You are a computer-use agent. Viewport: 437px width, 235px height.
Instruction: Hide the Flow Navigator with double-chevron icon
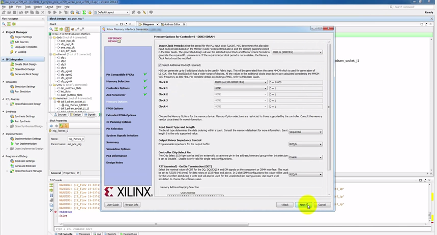43,19
